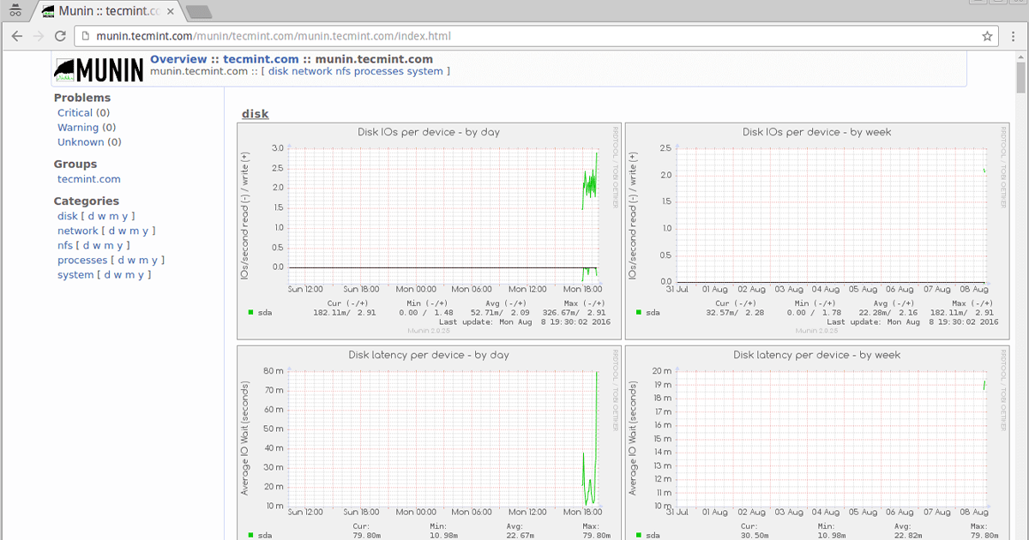The height and width of the screenshot is (540, 1029).
Task: Reload the page with the refresh icon
Action: click(60, 36)
